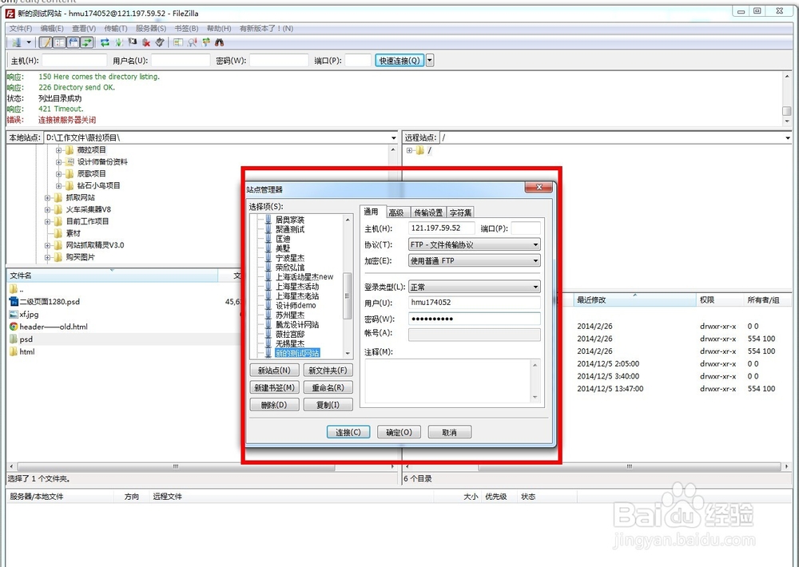Open the filename filters toolbar icon
799x567 pixels.
[178, 42]
